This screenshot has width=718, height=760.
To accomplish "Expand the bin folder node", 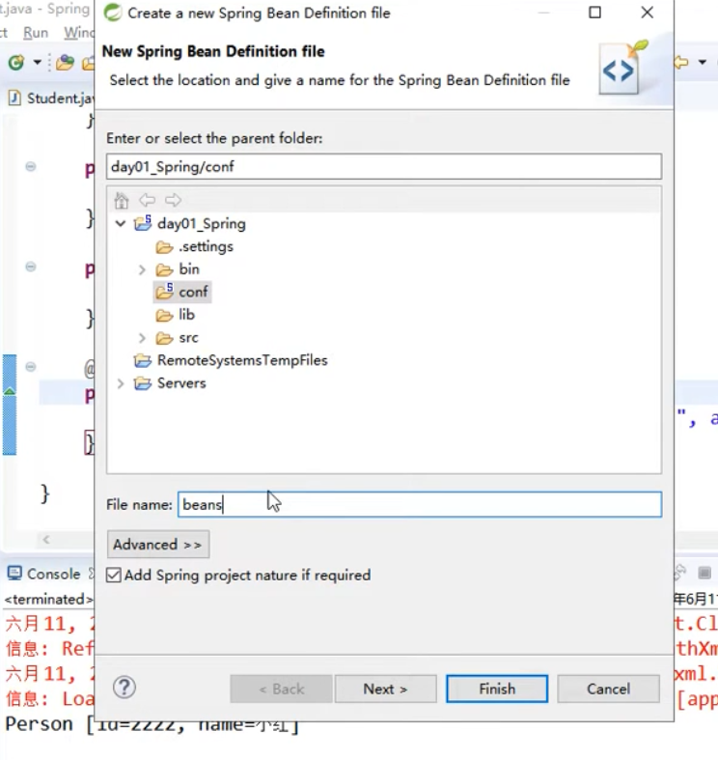I will pyautogui.click(x=142, y=269).
